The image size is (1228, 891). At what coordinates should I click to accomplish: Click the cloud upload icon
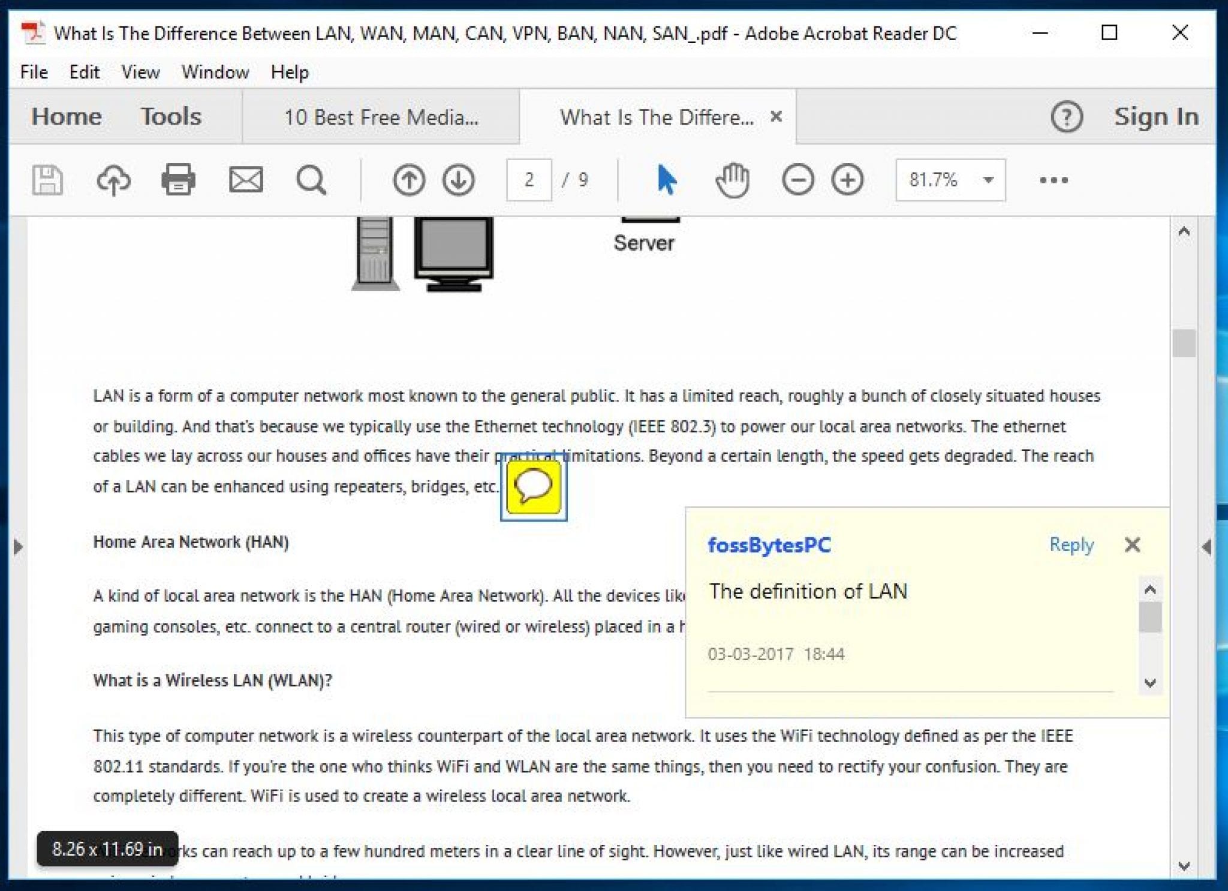[x=113, y=179]
